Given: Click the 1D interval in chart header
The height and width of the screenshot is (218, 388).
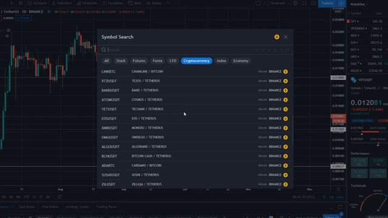Looking at the screenshot, I should (x=24, y=12).
